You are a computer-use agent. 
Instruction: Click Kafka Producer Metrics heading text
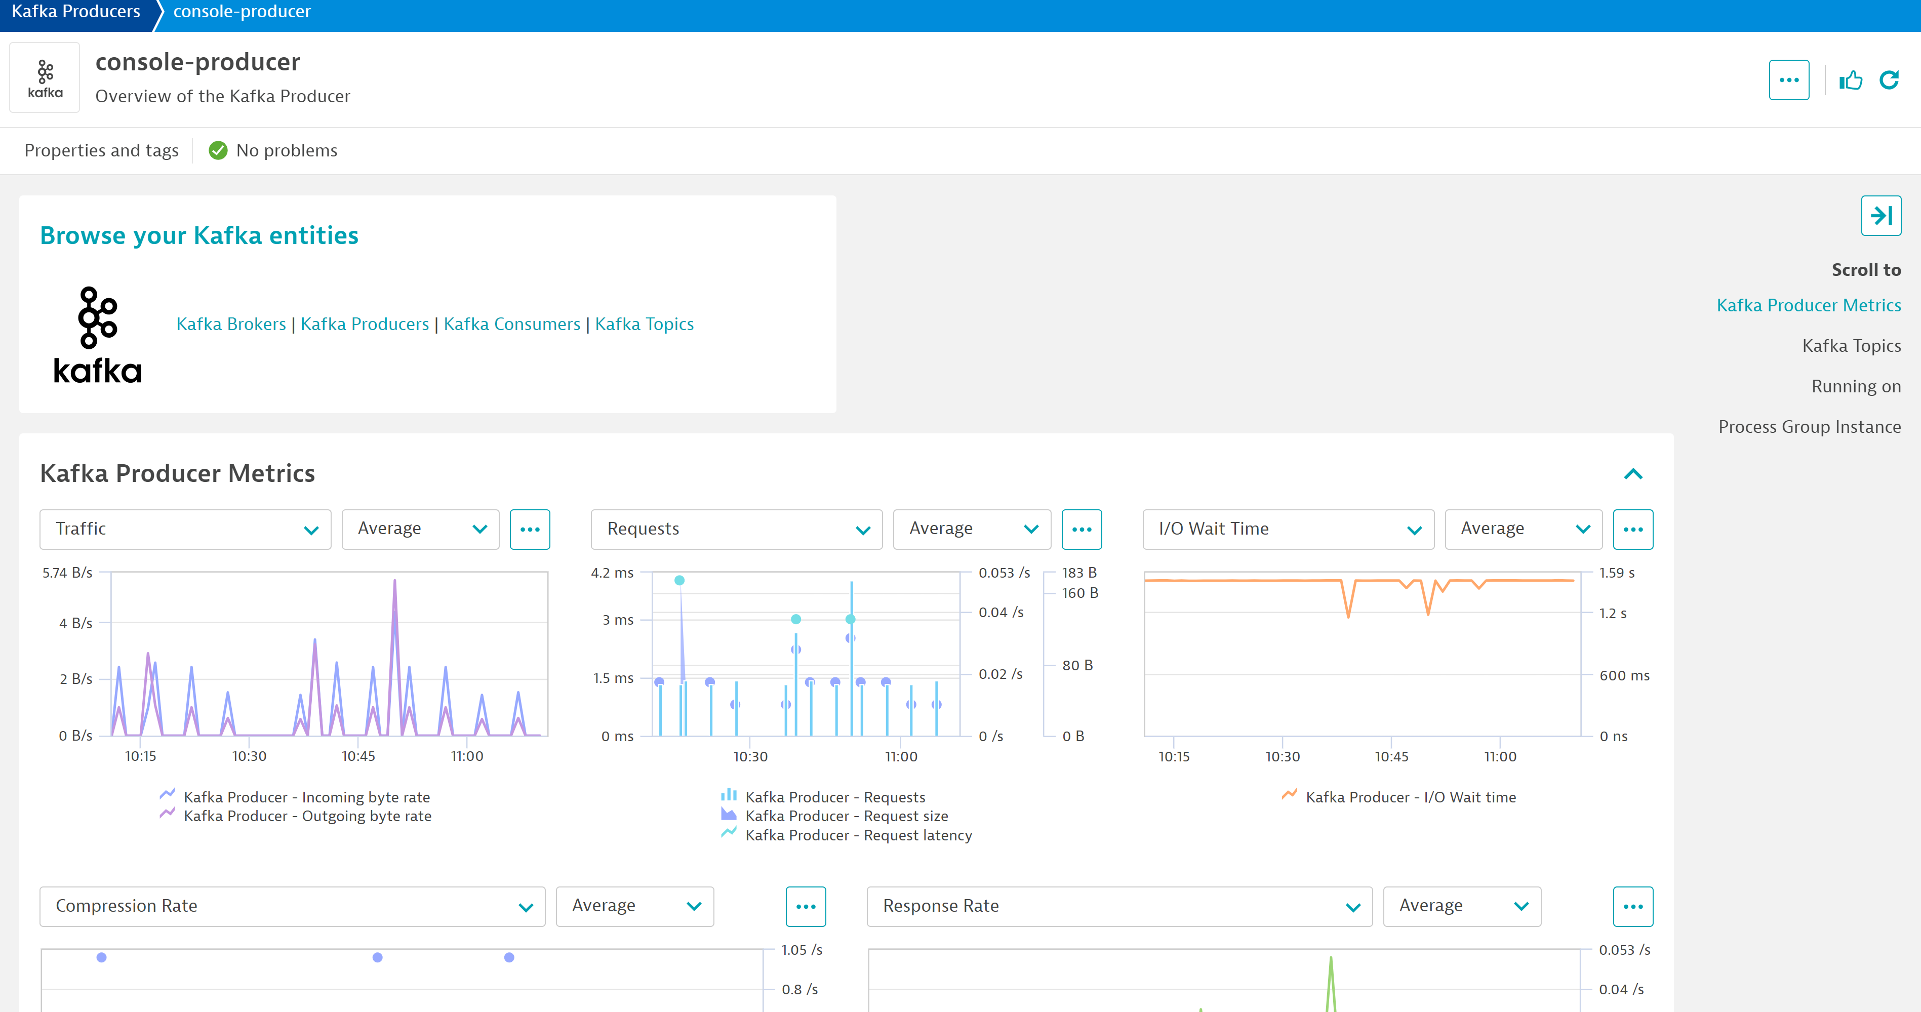click(x=178, y=473)
